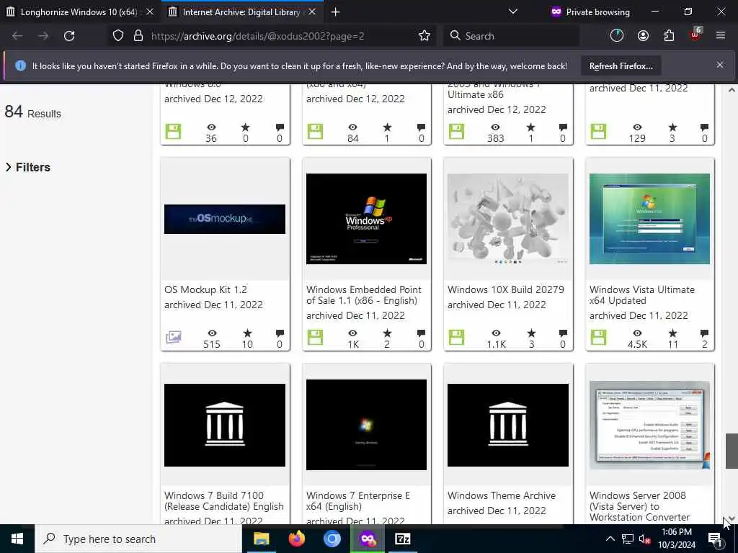
Task: Open the Windows Vista Ultimate x64 thumbnail
Action: [649, 219]
